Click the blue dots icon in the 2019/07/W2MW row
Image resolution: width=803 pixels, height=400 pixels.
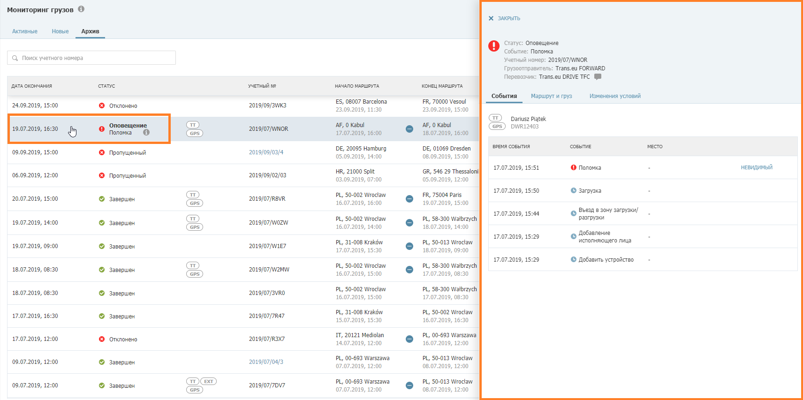[409, 270]
